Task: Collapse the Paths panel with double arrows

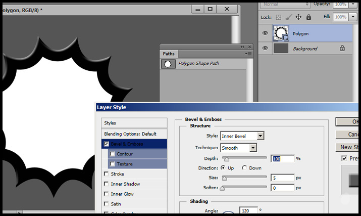Action: tap(242, 47)
